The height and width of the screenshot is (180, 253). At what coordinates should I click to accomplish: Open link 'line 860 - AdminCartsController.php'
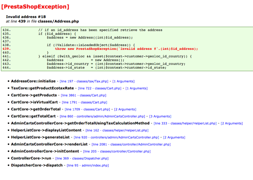[102, 116]
